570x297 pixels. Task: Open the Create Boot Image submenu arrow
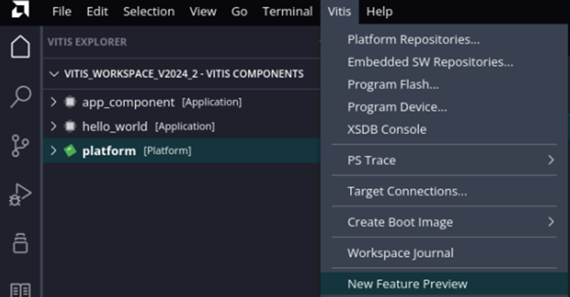click(x=550, y=222)
